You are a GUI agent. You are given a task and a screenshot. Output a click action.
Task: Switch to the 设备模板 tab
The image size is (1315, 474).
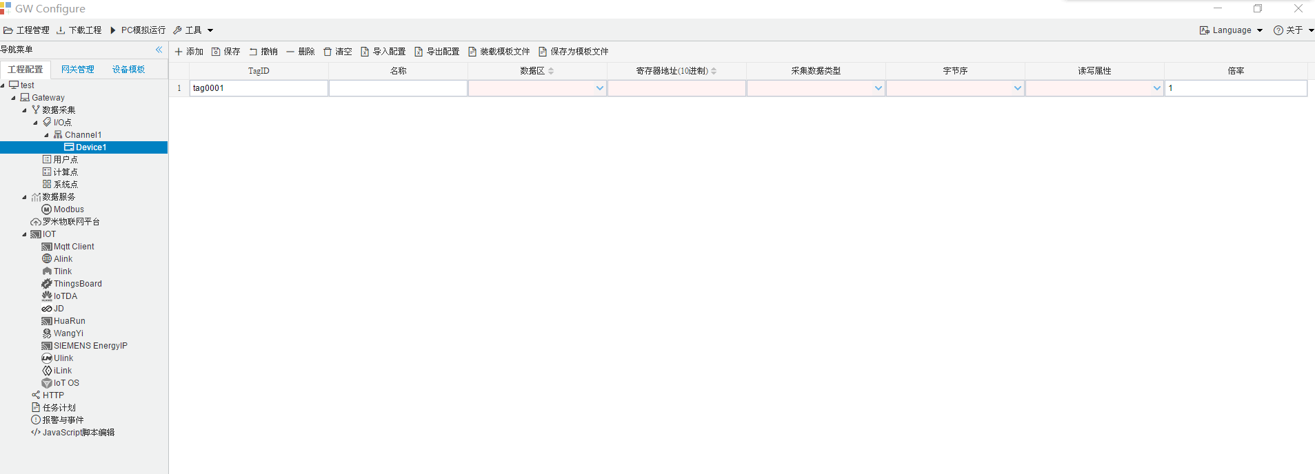point(129,70)
